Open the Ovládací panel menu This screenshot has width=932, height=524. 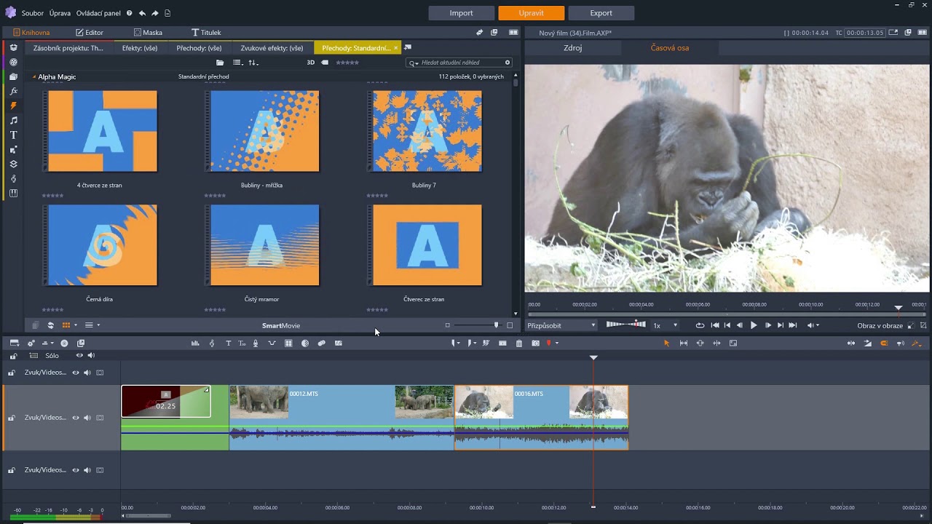(x=98, y=13)
